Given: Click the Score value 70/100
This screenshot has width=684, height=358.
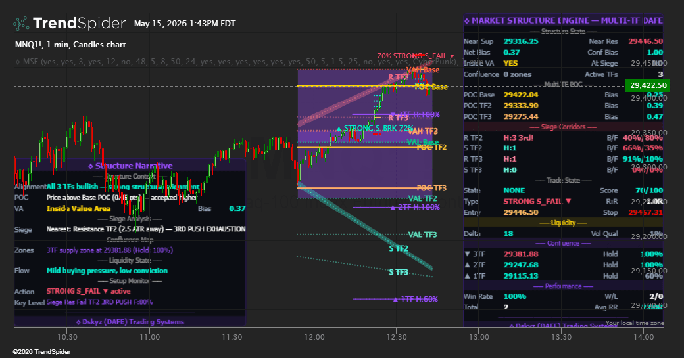Looking at the screenshot, I should coord(649,190).
